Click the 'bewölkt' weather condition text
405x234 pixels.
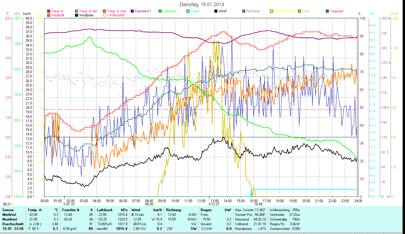103,229
